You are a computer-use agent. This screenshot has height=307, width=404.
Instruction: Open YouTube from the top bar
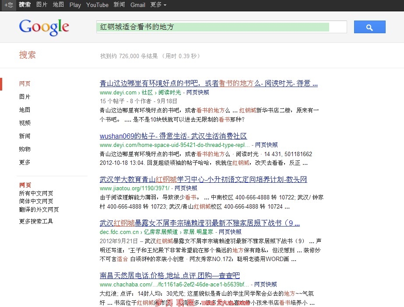97,5
